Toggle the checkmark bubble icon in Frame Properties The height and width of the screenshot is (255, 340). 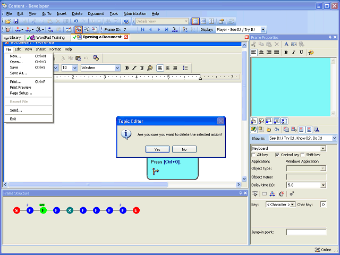tap(253, 130)
